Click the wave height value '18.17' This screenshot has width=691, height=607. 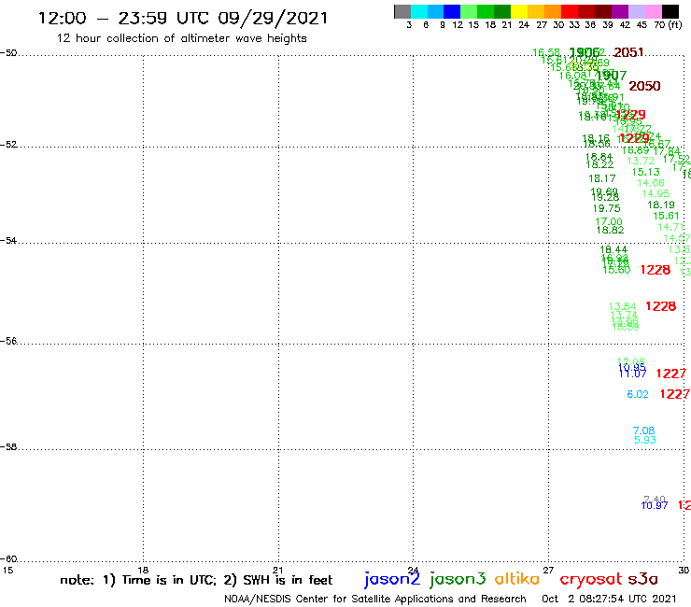pyautogui.click(x=602, y=178)
